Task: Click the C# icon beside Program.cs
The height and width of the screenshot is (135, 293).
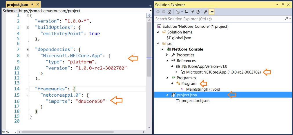Action: tap(173, 78)
